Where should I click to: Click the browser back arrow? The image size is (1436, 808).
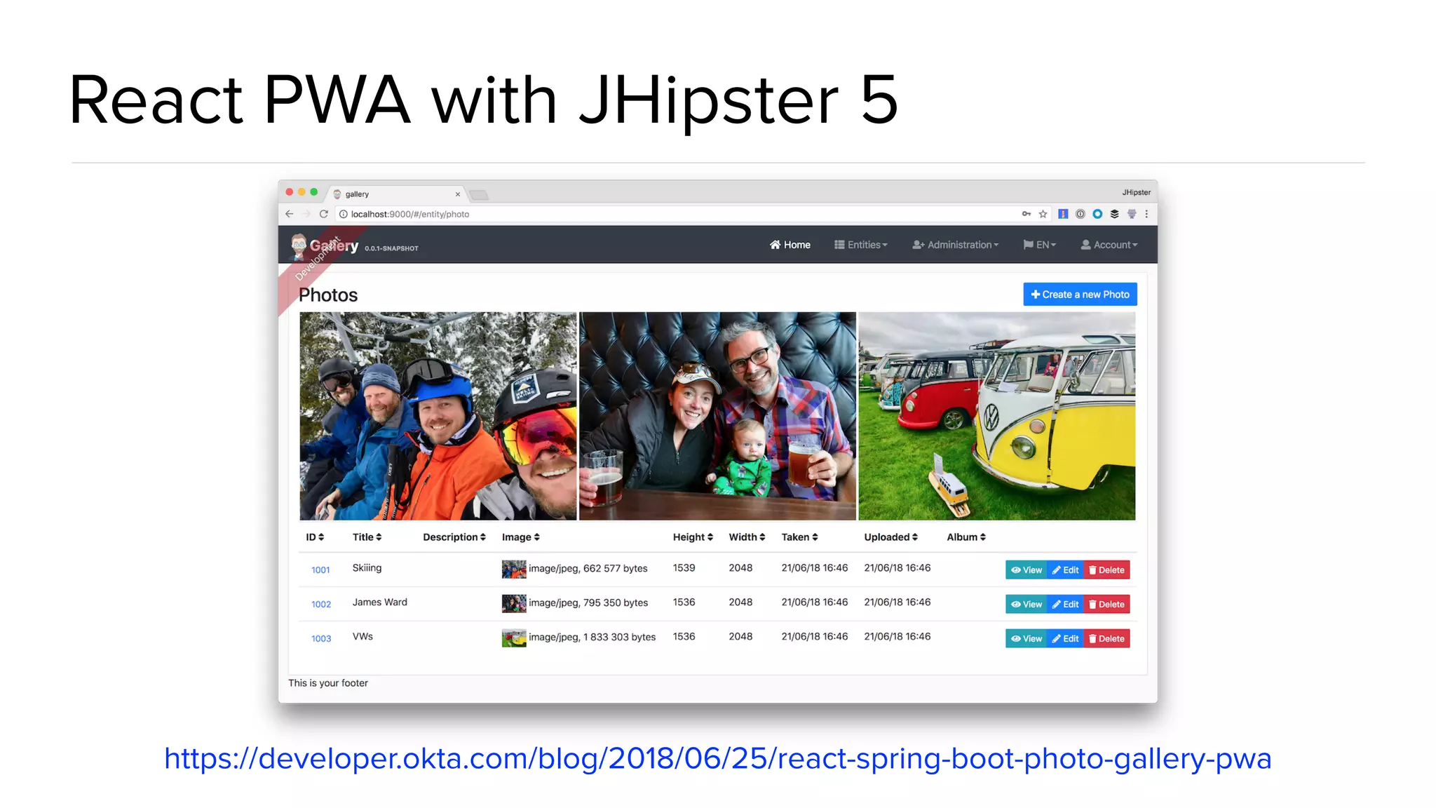tap(290, 214)
